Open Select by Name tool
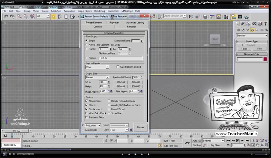This screenshot has height=158, width=271. click(x=60, y=17)
